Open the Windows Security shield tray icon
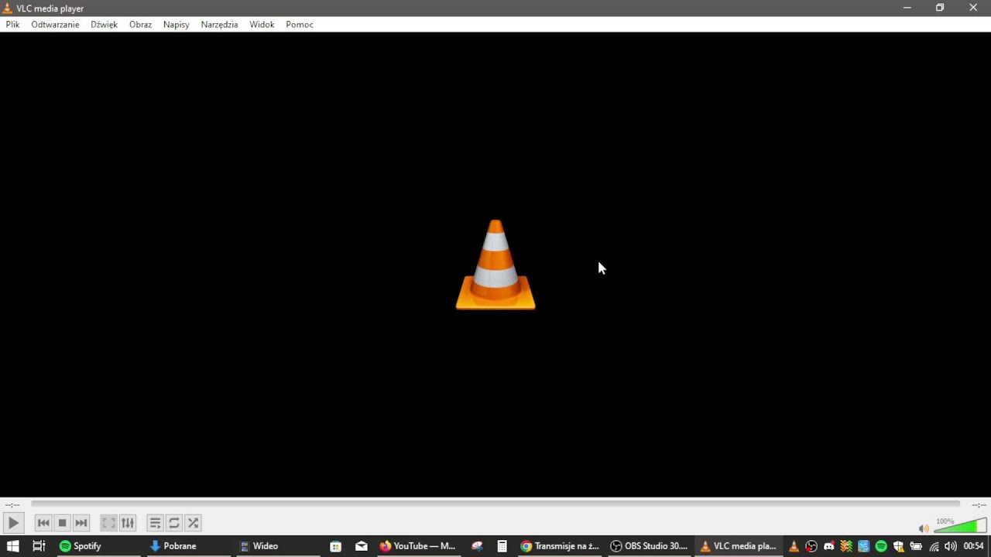Image resolution: width=991 pixels, height=557 pixels. click(898, 546)
